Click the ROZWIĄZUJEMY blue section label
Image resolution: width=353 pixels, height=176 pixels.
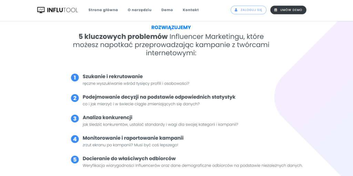pyautogui.click(x=171, y=28)
